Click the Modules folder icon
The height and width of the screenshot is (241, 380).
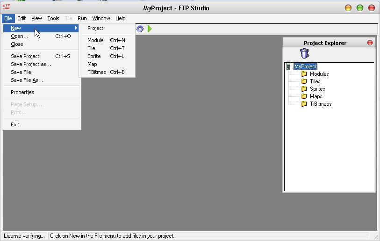pyautogui.click(x=304, y=74)
